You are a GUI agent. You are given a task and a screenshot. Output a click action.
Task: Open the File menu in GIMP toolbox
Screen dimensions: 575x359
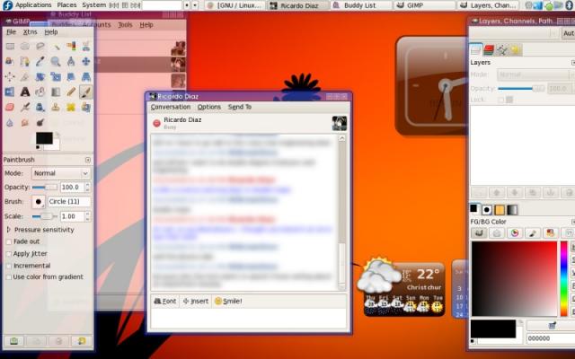(11, 32)
